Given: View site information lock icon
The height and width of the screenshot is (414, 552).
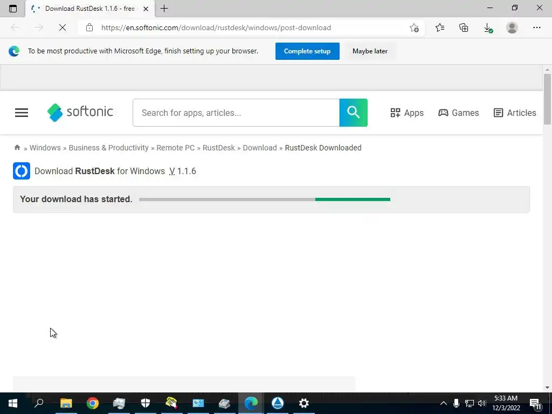Looking at the screenshot, I should pyautogui.click(x=89, y=27).
